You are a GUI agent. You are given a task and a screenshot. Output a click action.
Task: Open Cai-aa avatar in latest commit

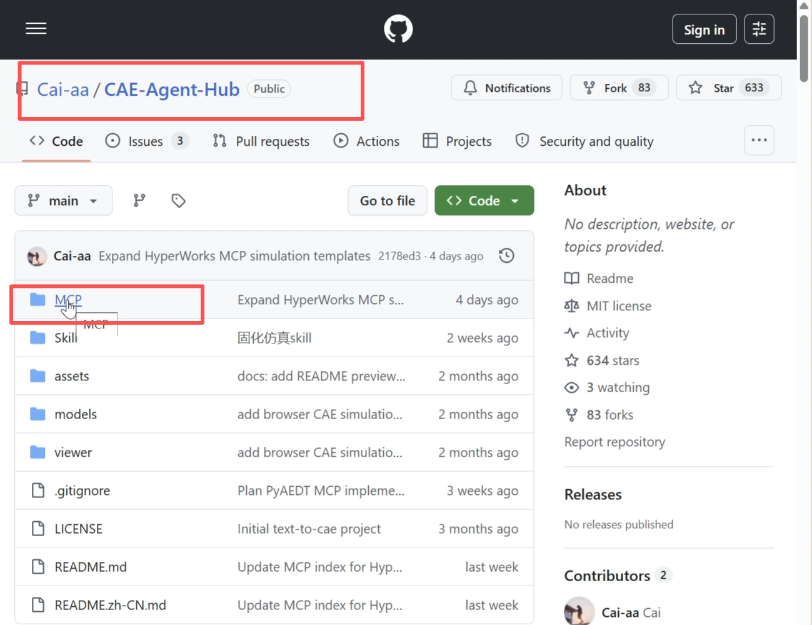point(37,256)
